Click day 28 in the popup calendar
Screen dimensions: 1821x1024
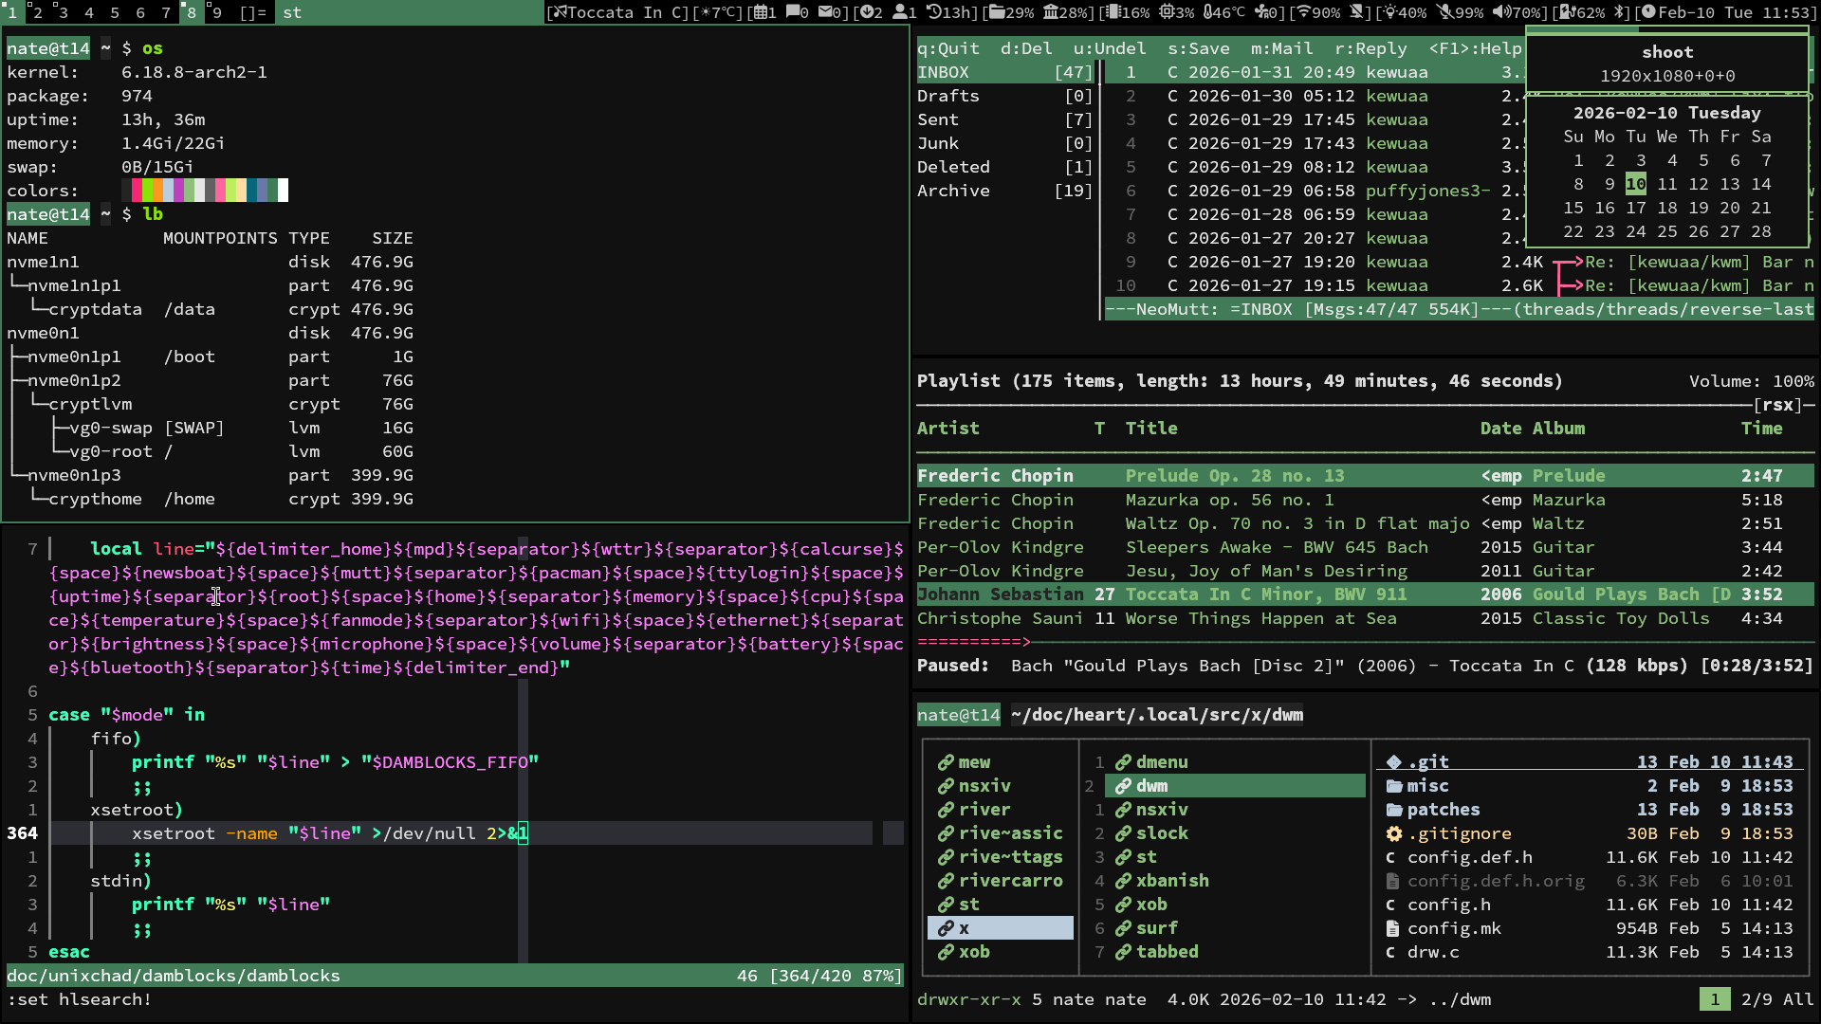click(x=1761, y=231)
